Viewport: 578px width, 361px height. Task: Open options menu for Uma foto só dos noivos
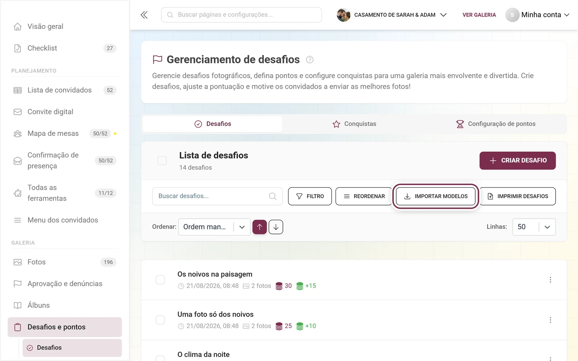[x=550, y=320]
